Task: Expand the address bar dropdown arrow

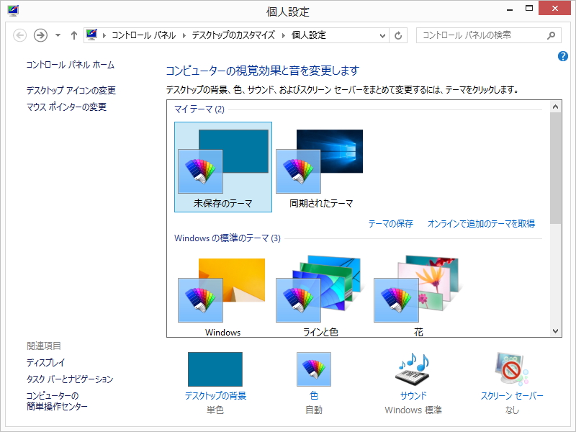Action: [384, 35]
